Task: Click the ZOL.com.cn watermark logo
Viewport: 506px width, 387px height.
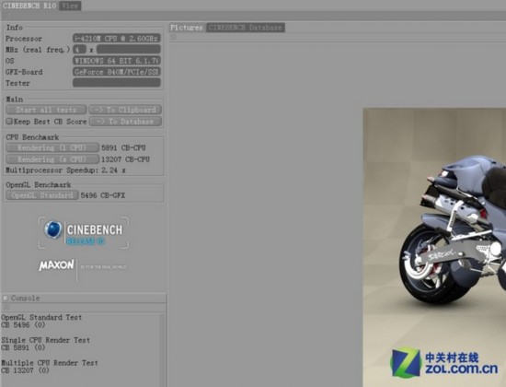Action: [x=444, y=363]
